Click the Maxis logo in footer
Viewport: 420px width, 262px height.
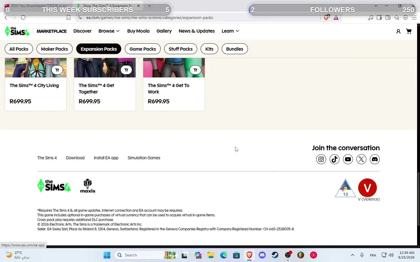[x=87, y=186]
